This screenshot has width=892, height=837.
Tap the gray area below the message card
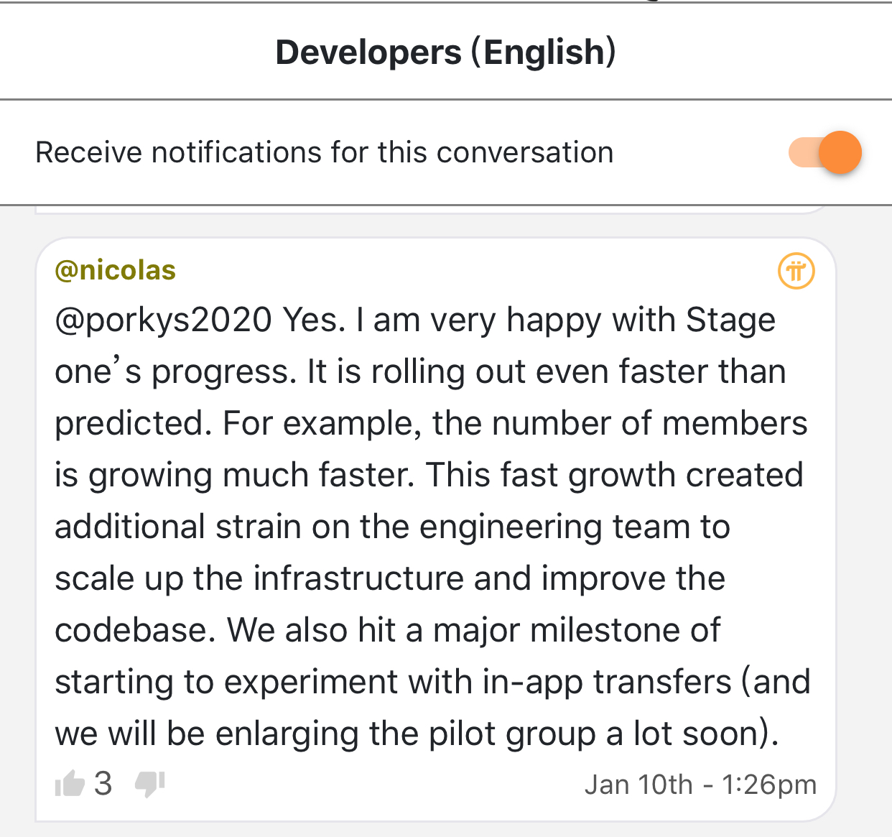coord(446,830)
